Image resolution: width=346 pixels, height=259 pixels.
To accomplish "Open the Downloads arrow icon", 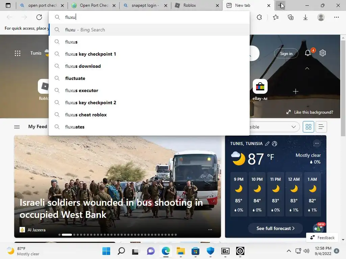I will pos(305,17).
